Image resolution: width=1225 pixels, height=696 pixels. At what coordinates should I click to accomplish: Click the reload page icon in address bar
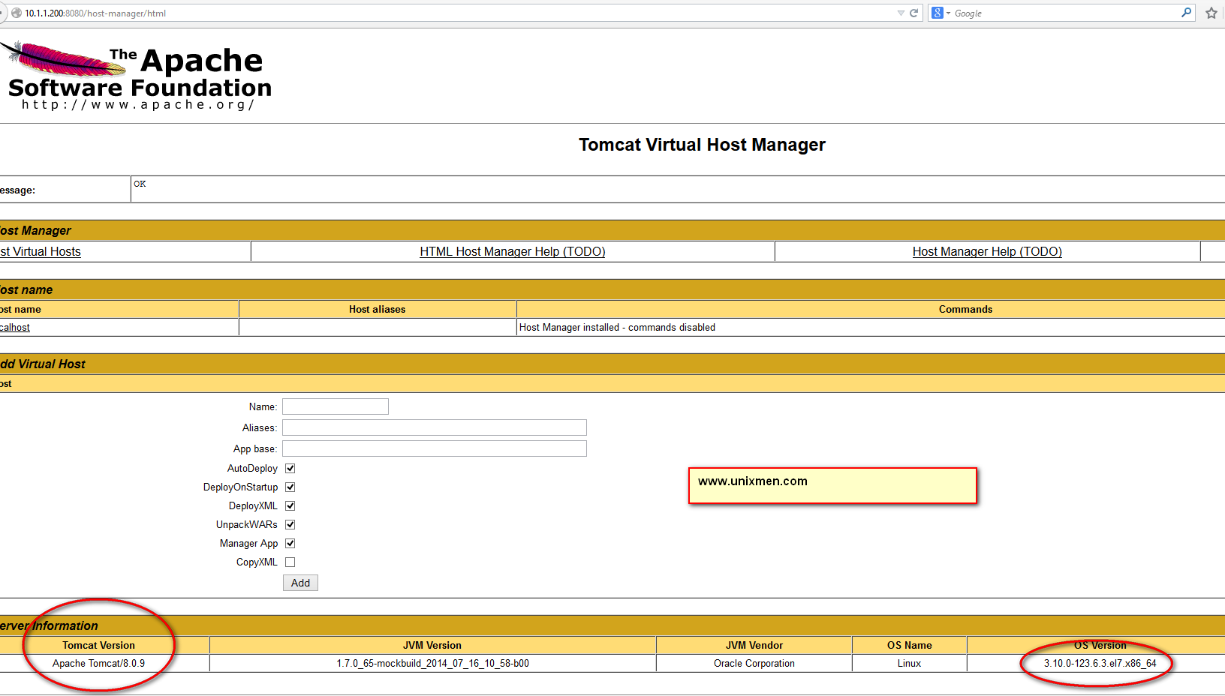[913, 13]
